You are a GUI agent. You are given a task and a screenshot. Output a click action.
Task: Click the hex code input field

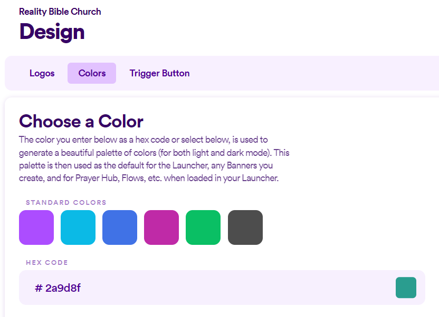click(x=211, y=288)
